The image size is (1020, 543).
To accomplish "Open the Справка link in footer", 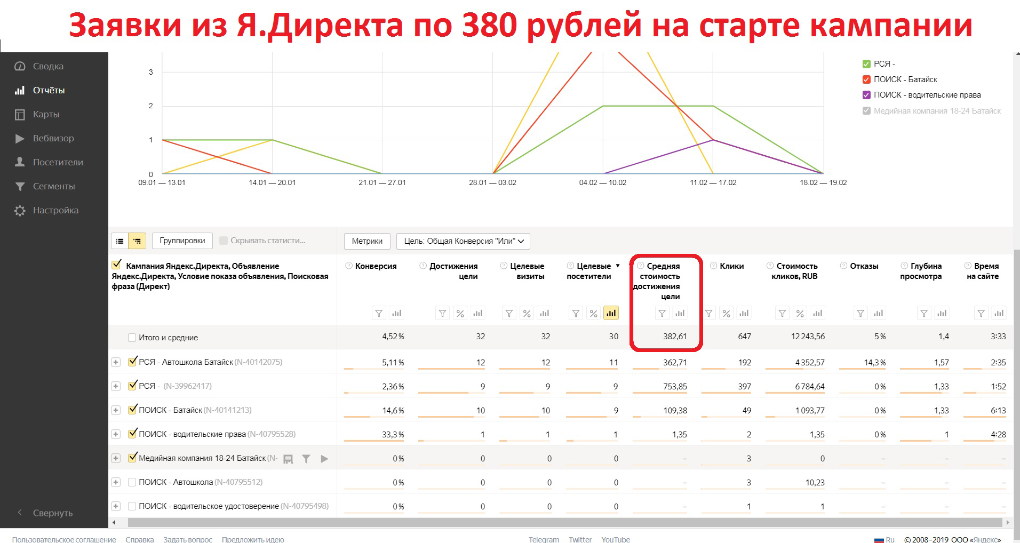I will click(x=139, y=539).
